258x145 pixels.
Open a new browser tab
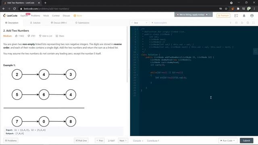coord(45,3)
